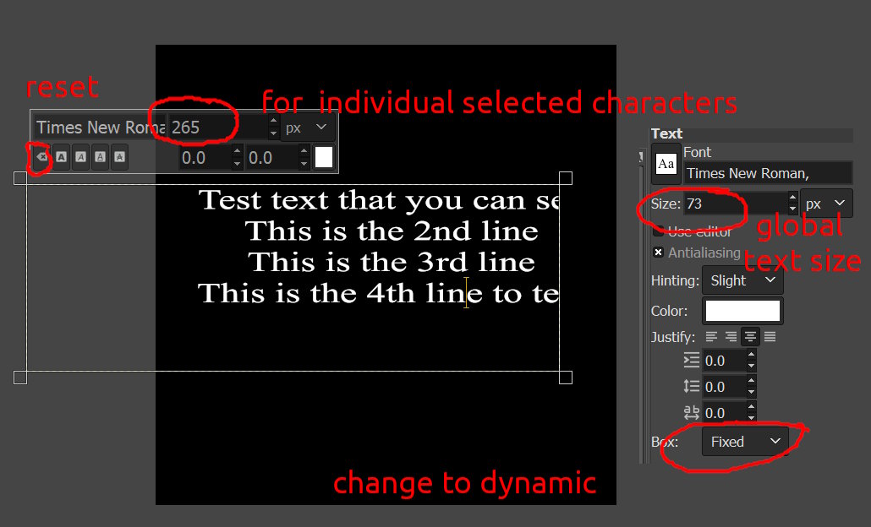Click the Times New Roman field in on-canvas toolbar
This screenshot has width=871, height=527.
101,127
